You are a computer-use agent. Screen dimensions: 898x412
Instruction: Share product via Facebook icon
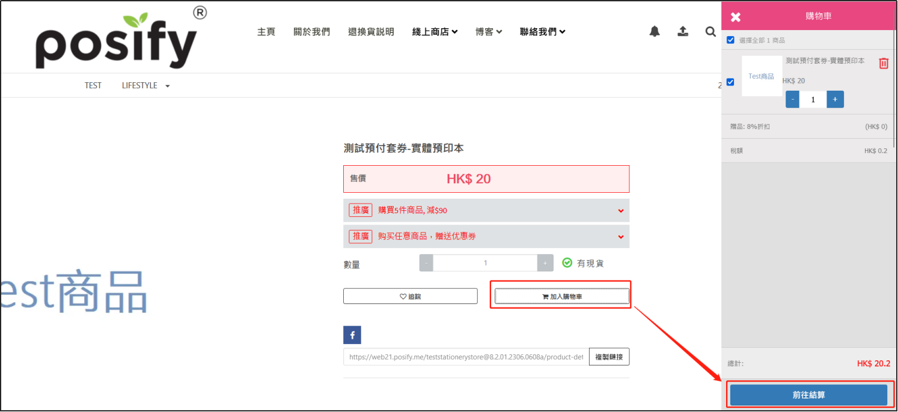[352, 335]
